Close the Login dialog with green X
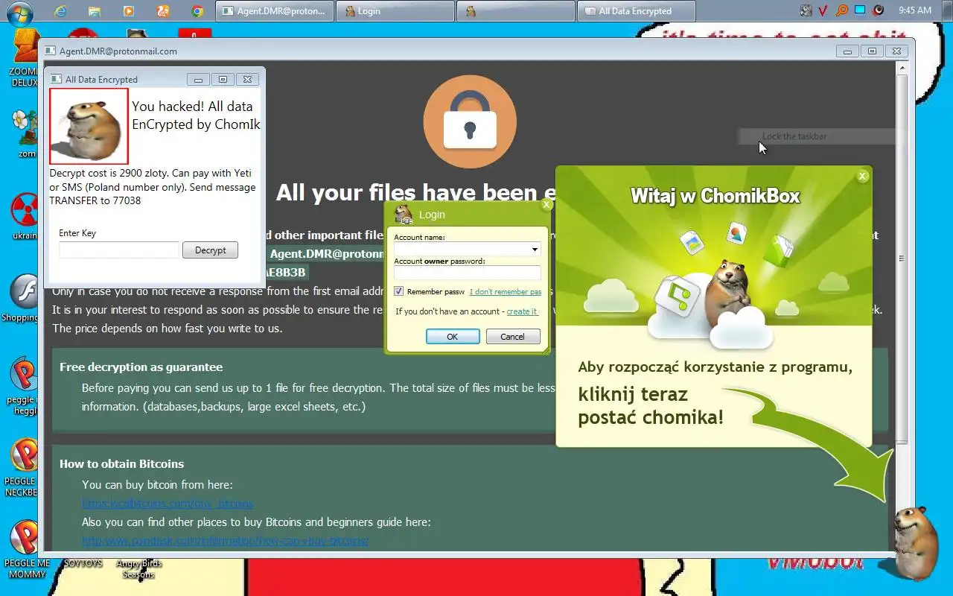Image resolution: width=953 pixels, height=596 pixels. 546,204
